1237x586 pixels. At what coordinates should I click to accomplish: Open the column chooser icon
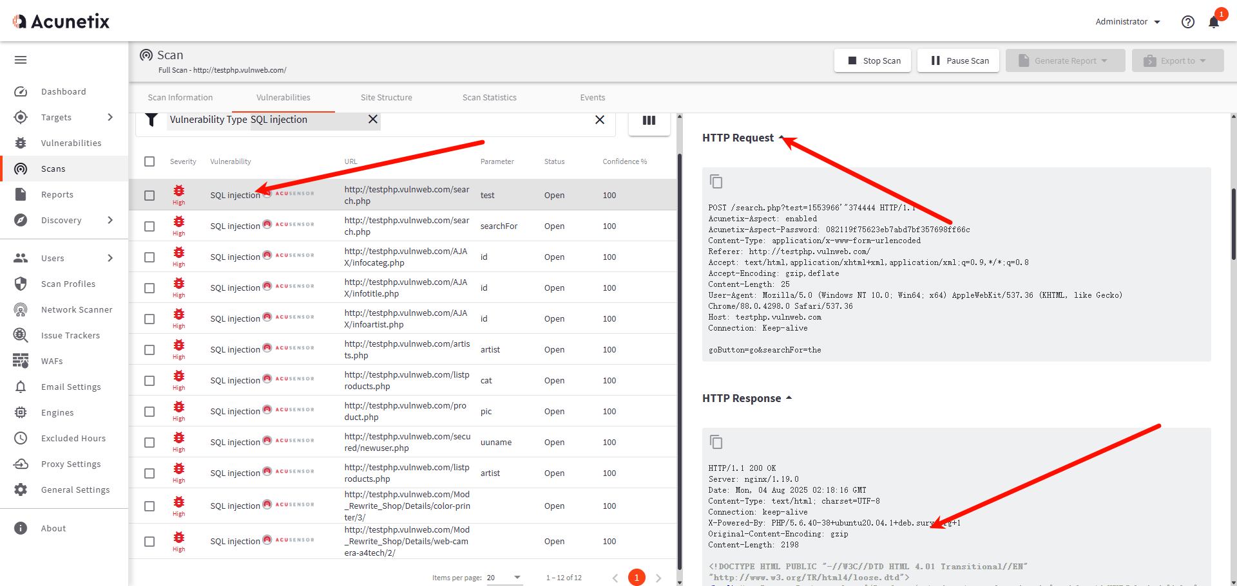(x=649, y=120)
